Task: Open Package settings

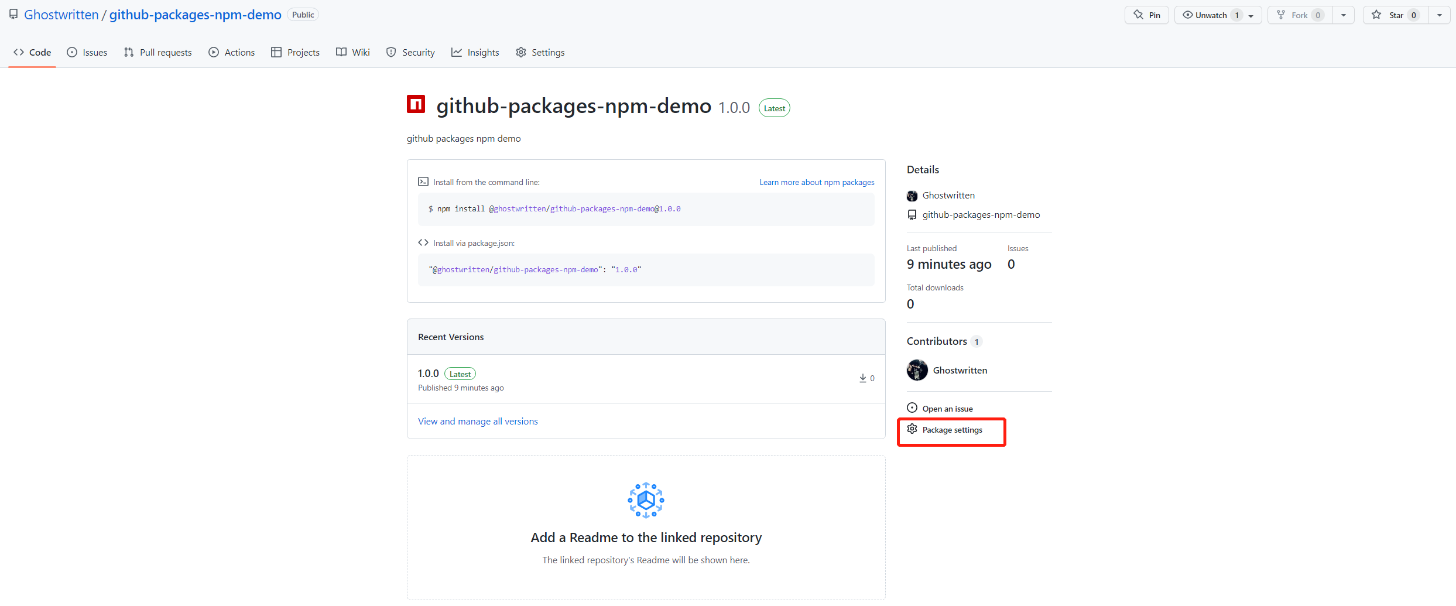Action: point(953,430)
